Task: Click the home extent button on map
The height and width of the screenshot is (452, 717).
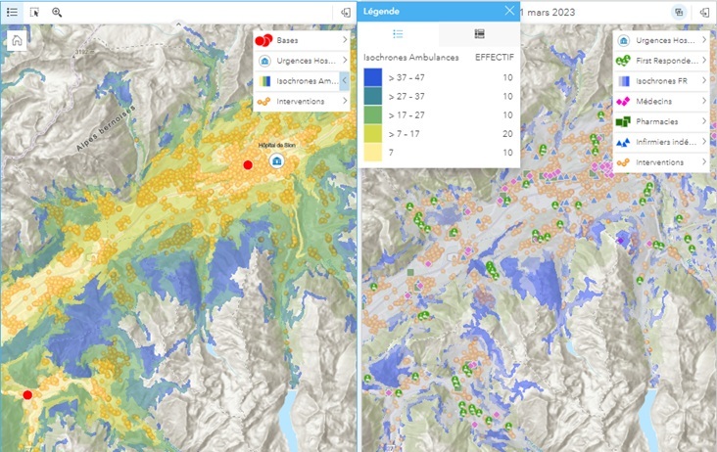Action: pyautogui.click(x=17, y=41)
